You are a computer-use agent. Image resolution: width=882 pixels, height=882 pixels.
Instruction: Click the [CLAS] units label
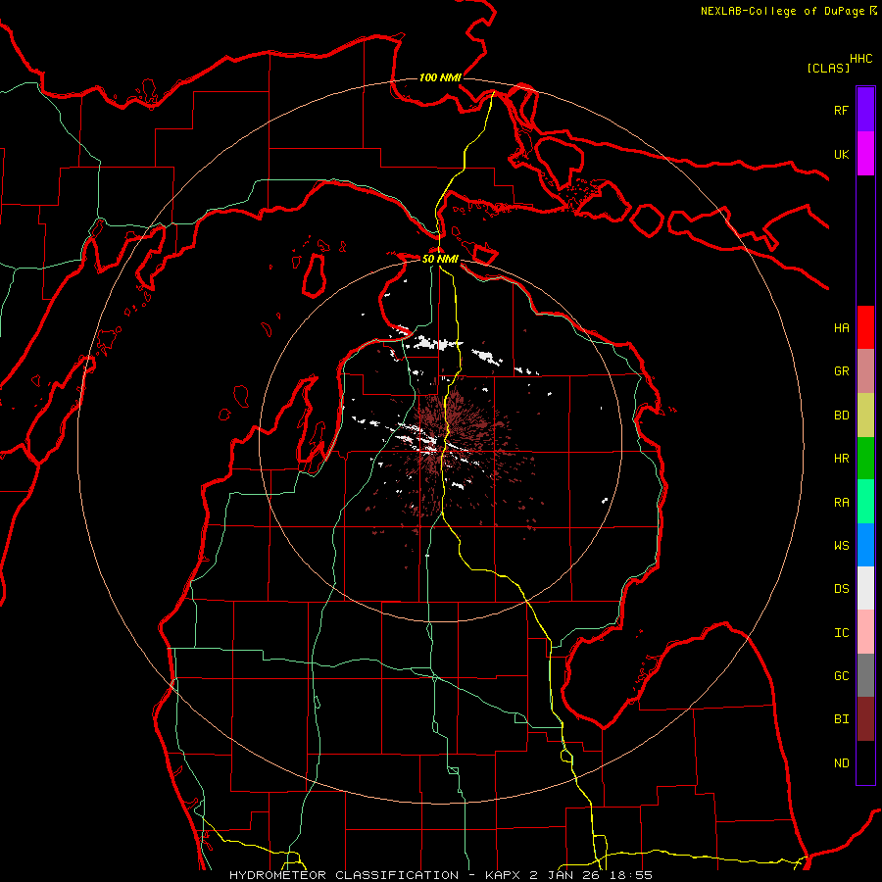(828, 68)
